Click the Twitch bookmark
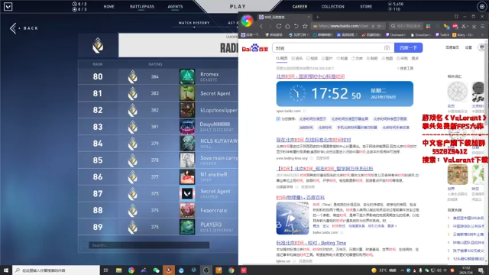 pos(442,35)
